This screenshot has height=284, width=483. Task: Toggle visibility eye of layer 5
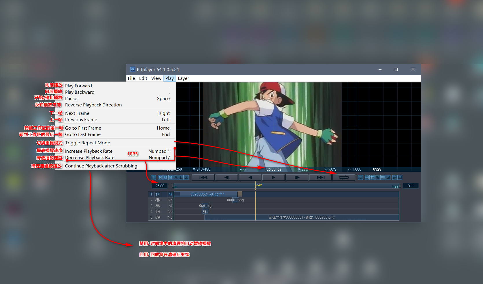pyautogui.click(x=158, y=217)
